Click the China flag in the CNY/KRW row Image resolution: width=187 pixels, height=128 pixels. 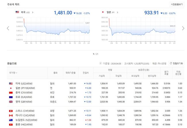tap(11, 92)
